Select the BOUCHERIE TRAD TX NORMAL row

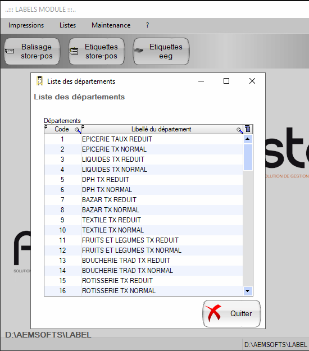pyautogui.click(x=143, y=271)
